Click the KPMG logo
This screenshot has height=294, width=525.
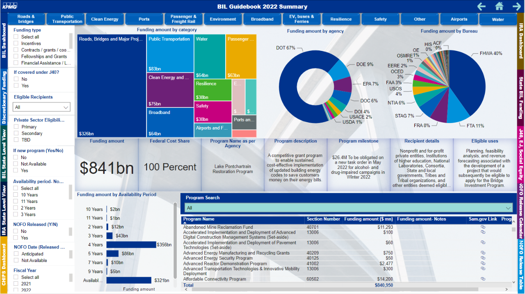coord(9,6)
